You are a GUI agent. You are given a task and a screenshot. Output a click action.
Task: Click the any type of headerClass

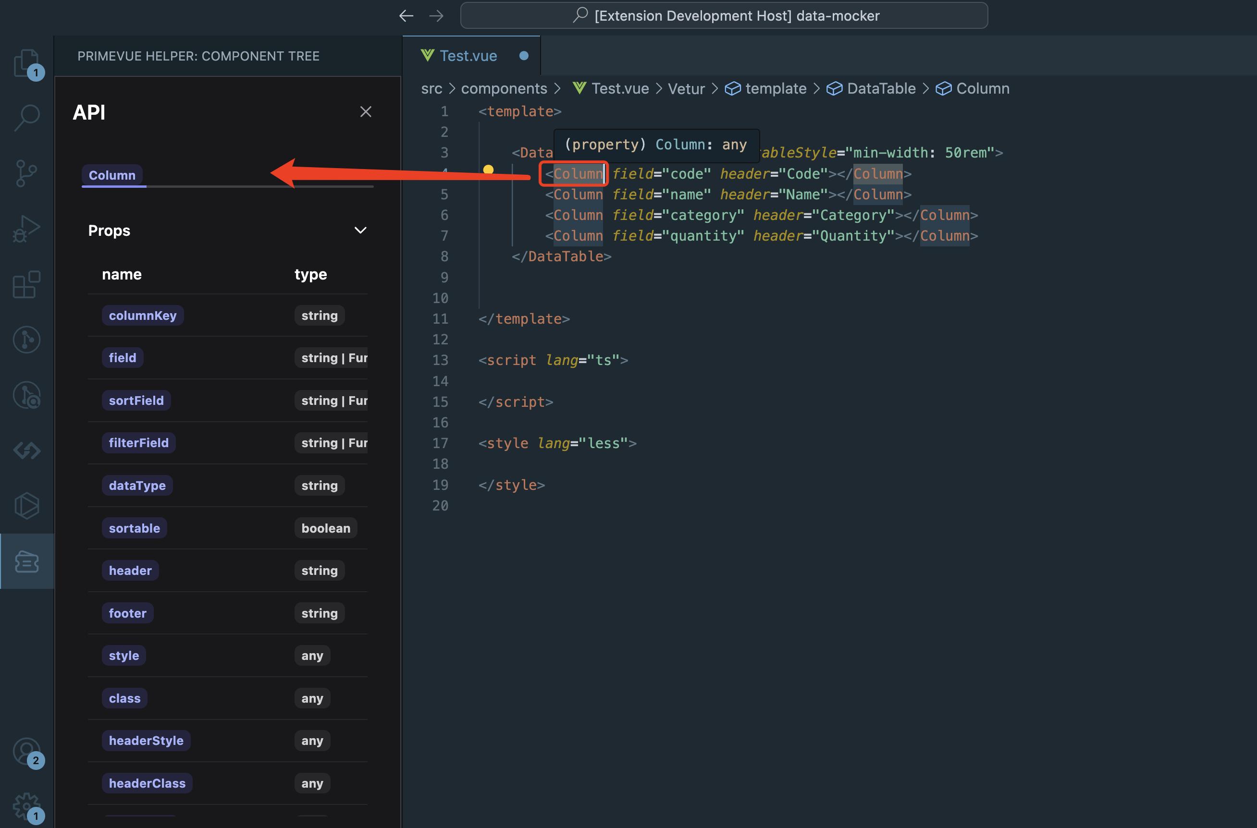point(312,783)
